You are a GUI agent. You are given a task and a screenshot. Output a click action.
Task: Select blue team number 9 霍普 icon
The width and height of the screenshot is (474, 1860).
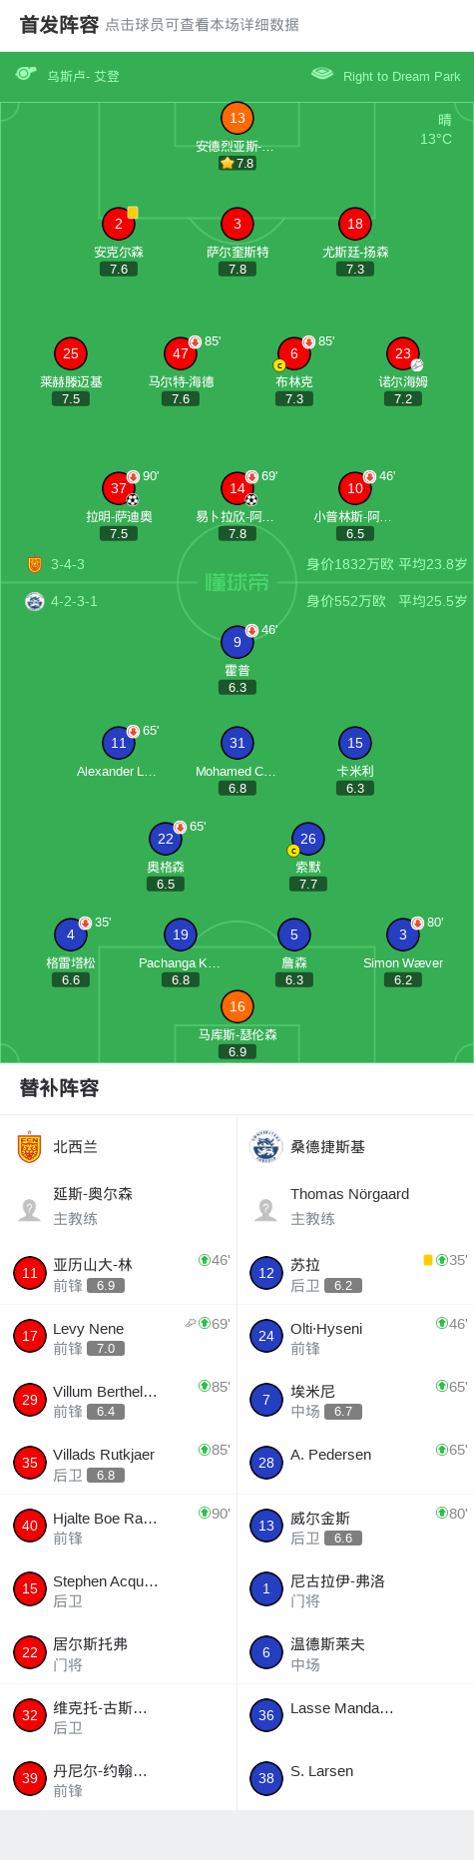(237, 642)
